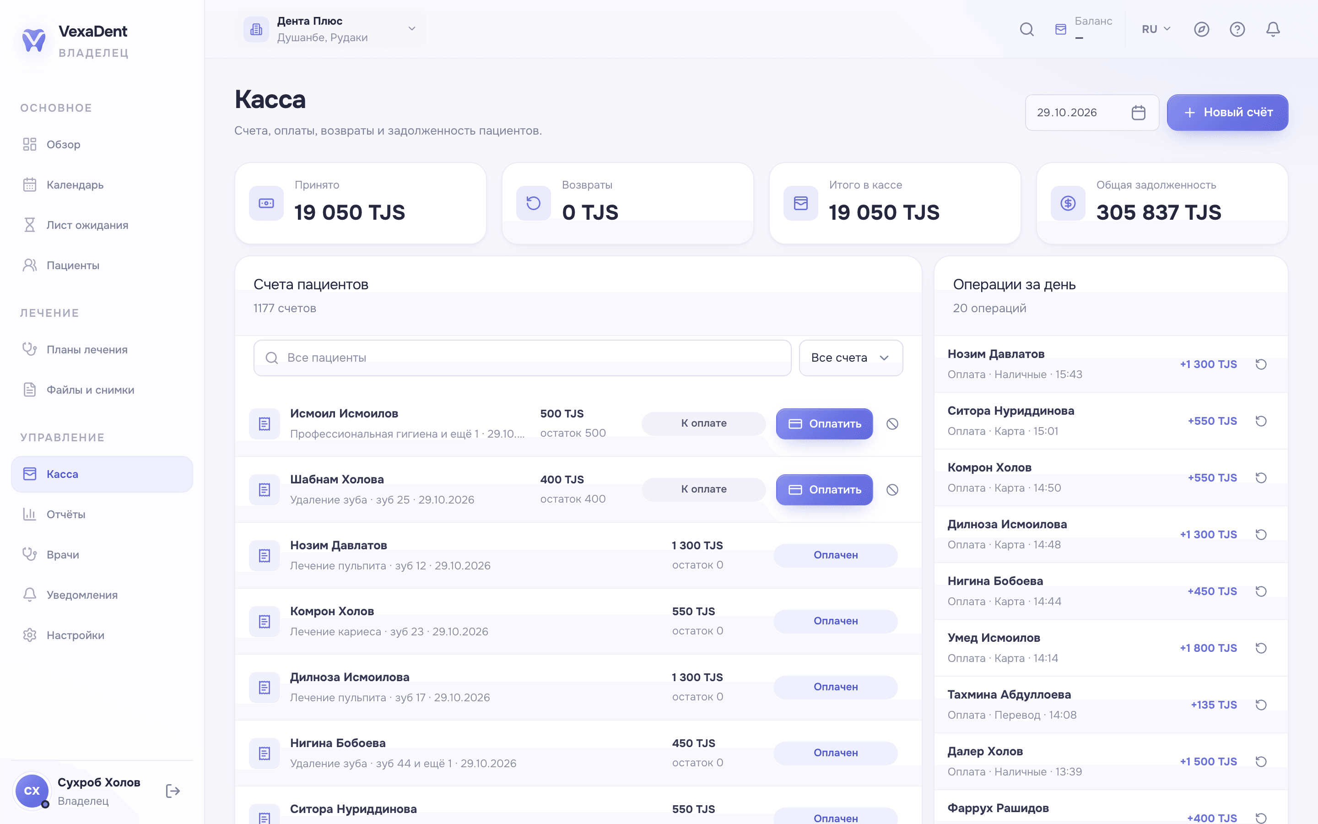Cancel Шабнам Холова invoice with void icon
1318x824 pixels.
tap(892, 490)
